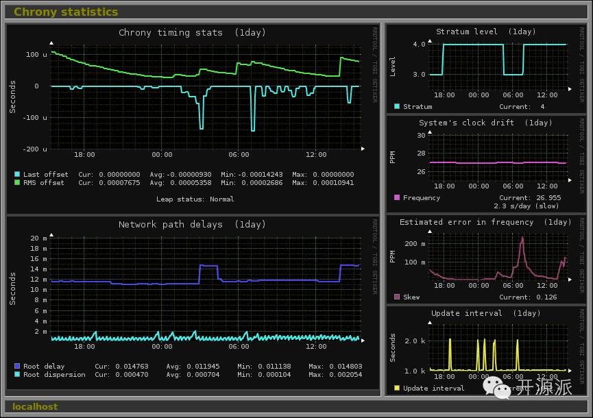
Task: Click the arrow on Network path delays graph
Action: (x=362, y=341)
